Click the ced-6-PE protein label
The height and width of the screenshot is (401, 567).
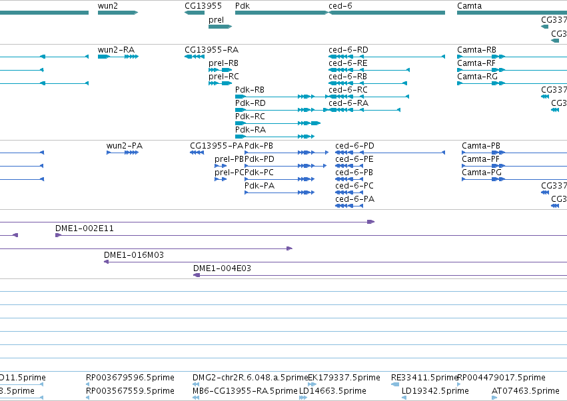click(354, 159)
